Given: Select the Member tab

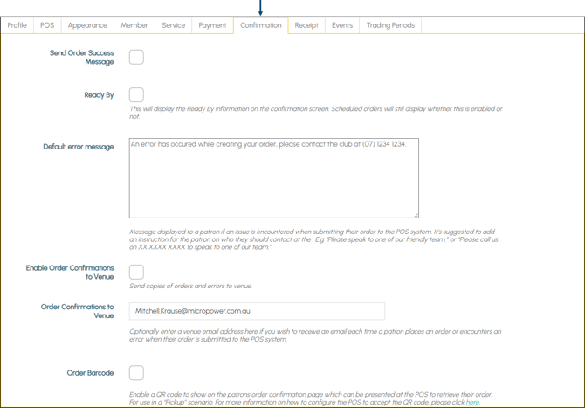Looking at the screenshot, I should pyautogui.click(x=134, y=25).
